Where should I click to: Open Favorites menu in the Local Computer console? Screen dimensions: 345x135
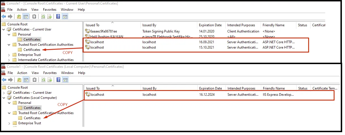coord(50,73)
